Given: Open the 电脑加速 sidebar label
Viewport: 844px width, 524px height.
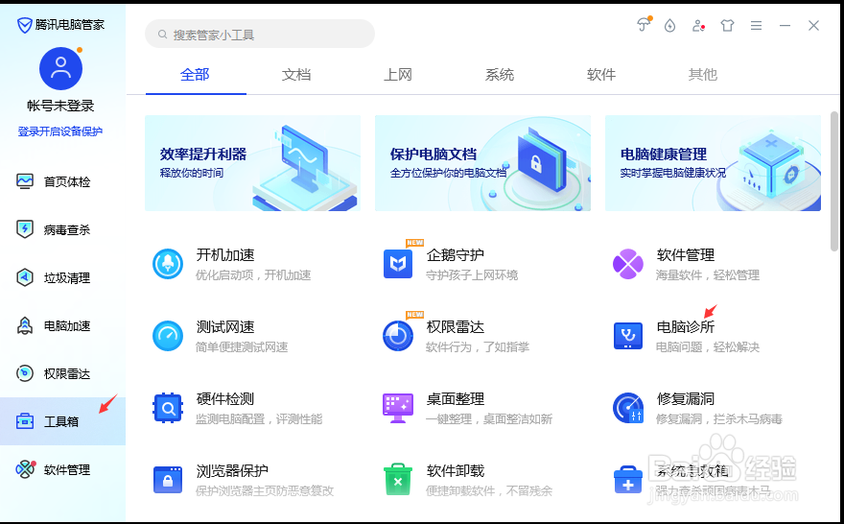Looking at the screenshot, I should point(67,325).
